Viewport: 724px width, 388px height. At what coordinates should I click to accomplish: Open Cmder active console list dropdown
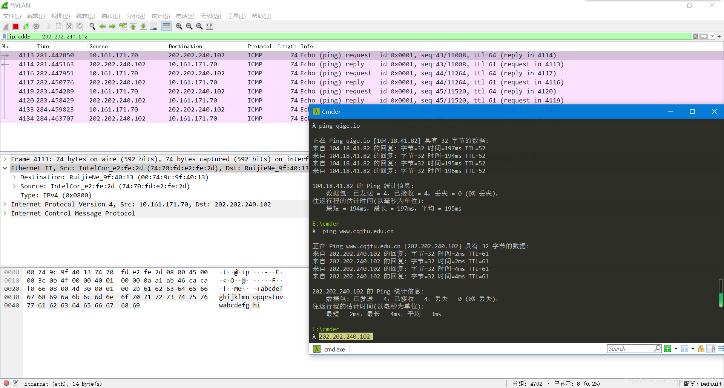(x=693, y=349)
